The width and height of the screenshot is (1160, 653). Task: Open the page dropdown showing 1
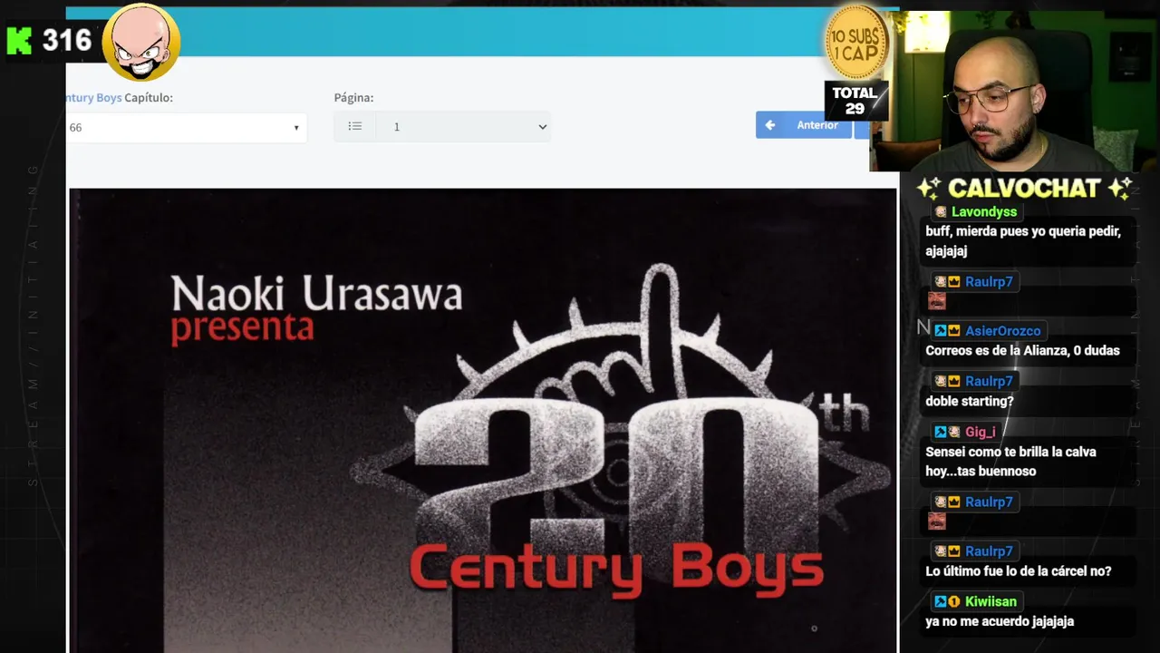[463, 127]
